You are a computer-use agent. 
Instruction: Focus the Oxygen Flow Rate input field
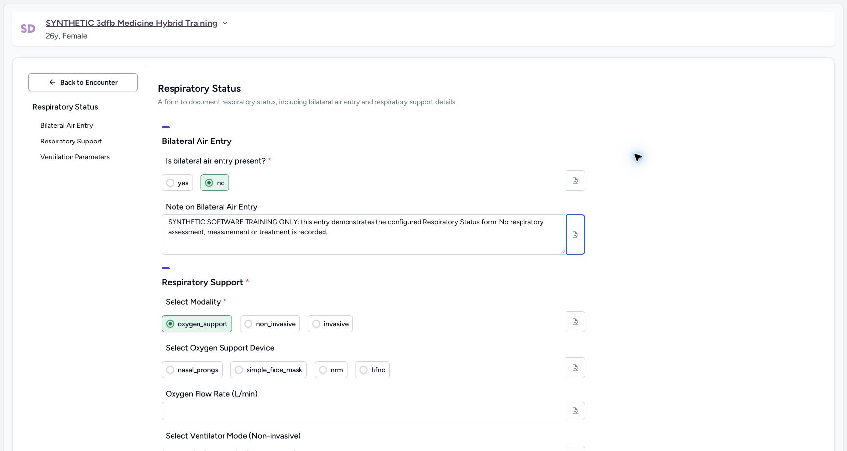tap(364, 411)
